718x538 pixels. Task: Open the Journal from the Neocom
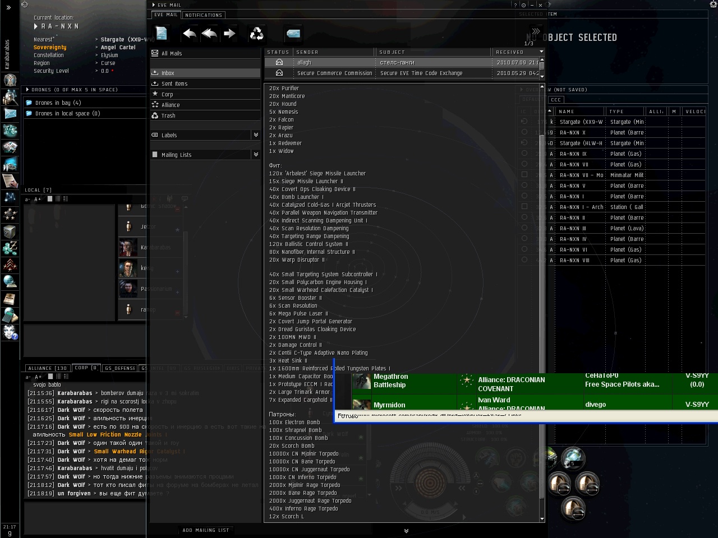(10, 298)
